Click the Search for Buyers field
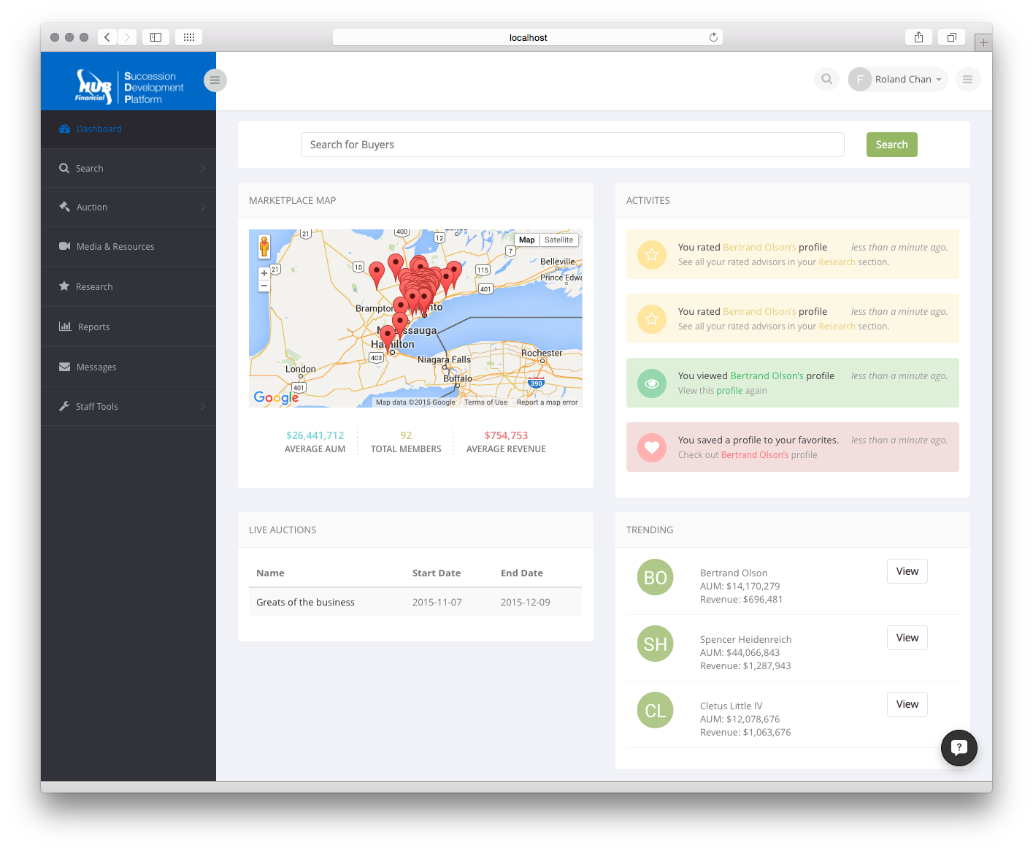The image size is (1033, 851). pyautogui.click(x=572, y=145)
